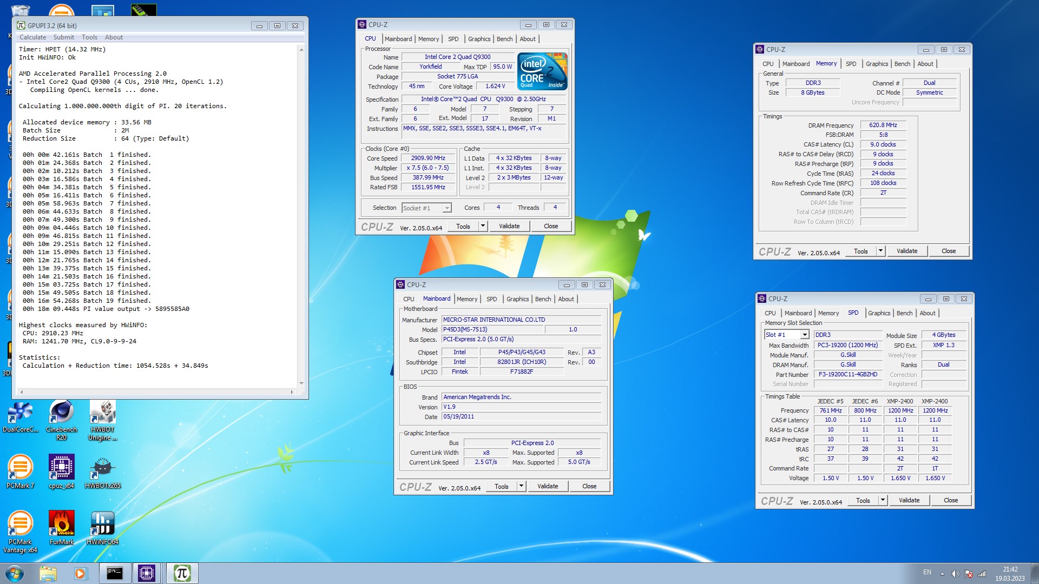The width and height of the screenshot is (1039, 584).
Task: Open the HWiNFO64 desktop shortcut
Action: [102, 528]
